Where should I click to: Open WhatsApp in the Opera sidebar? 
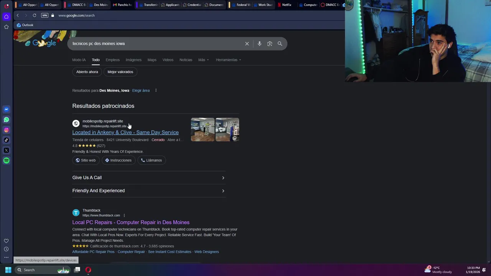[6, 120]
